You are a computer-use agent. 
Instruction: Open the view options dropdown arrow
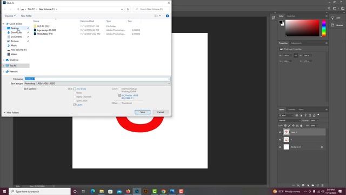tap(160, 16)
